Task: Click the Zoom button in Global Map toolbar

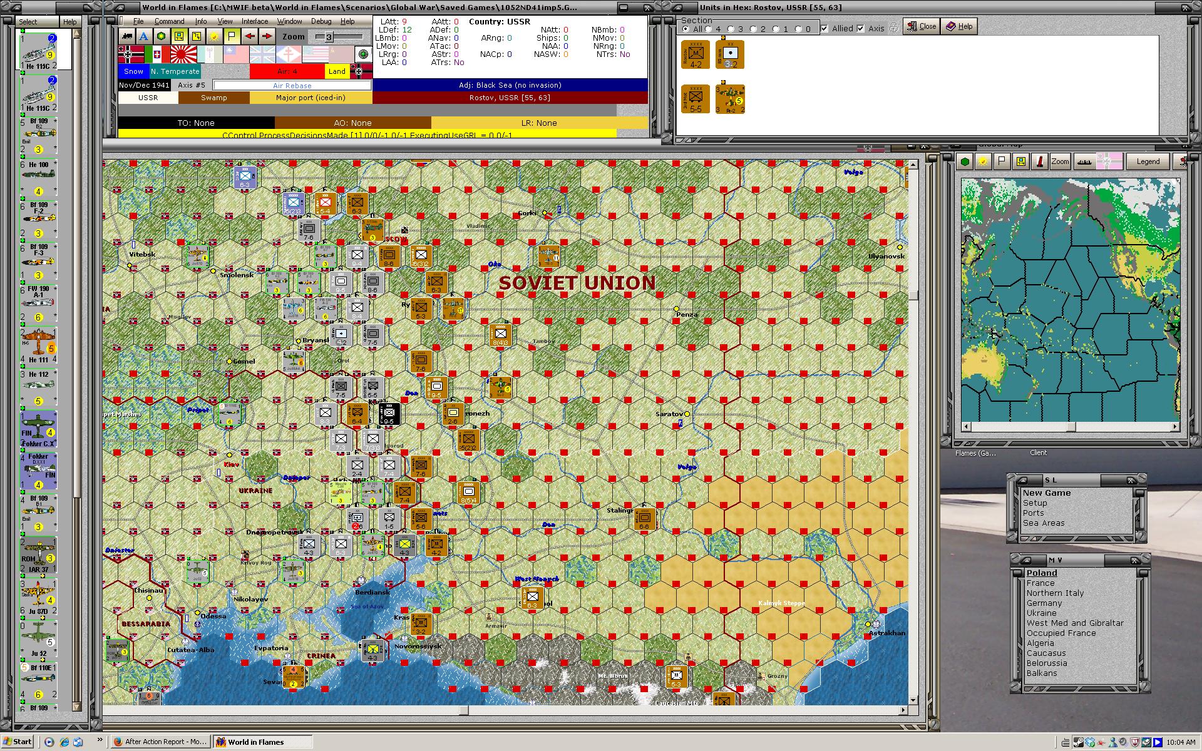Action: click(x=1060, y=161)
